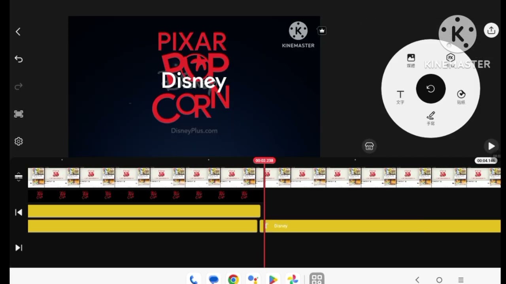Select the lower left yellow layer clip

143,226
